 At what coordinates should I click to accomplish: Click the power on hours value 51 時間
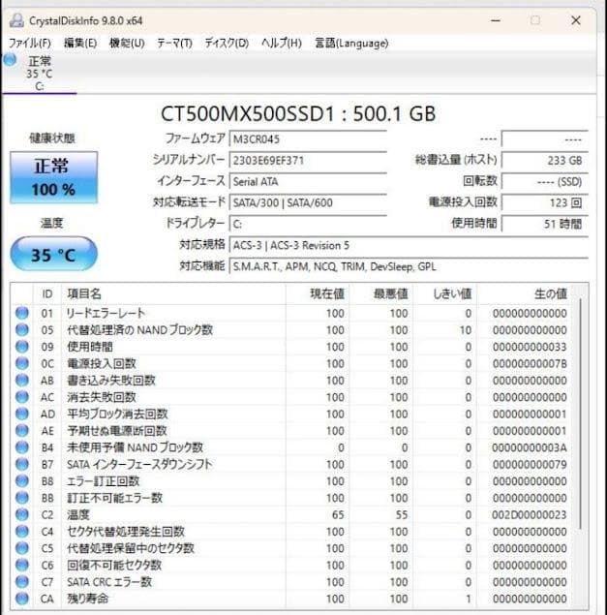[x=545, y=224]
